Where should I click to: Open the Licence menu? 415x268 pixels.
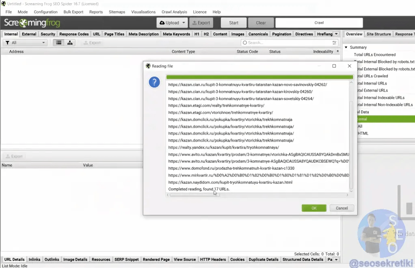[199, 12]
